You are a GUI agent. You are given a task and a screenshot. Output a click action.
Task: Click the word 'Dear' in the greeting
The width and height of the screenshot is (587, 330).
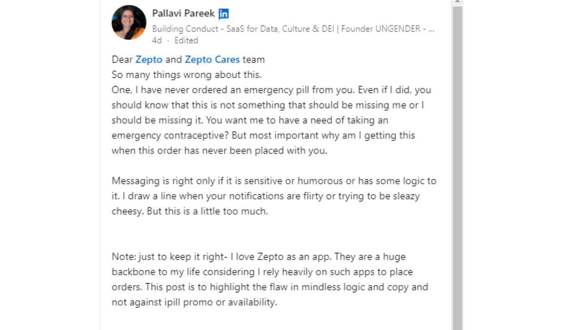[x=122, y=60]
